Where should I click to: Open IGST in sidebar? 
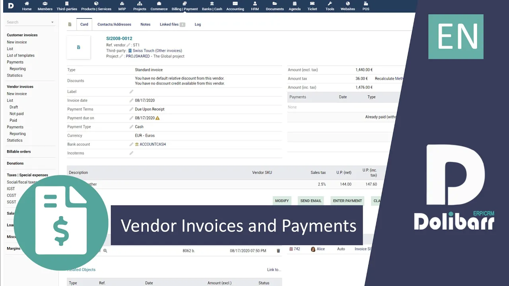point(11,189)
